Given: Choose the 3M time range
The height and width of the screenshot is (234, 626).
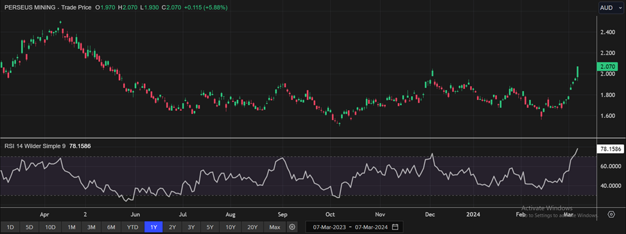Looking at the screenshot, I should (x=91, y=227).
